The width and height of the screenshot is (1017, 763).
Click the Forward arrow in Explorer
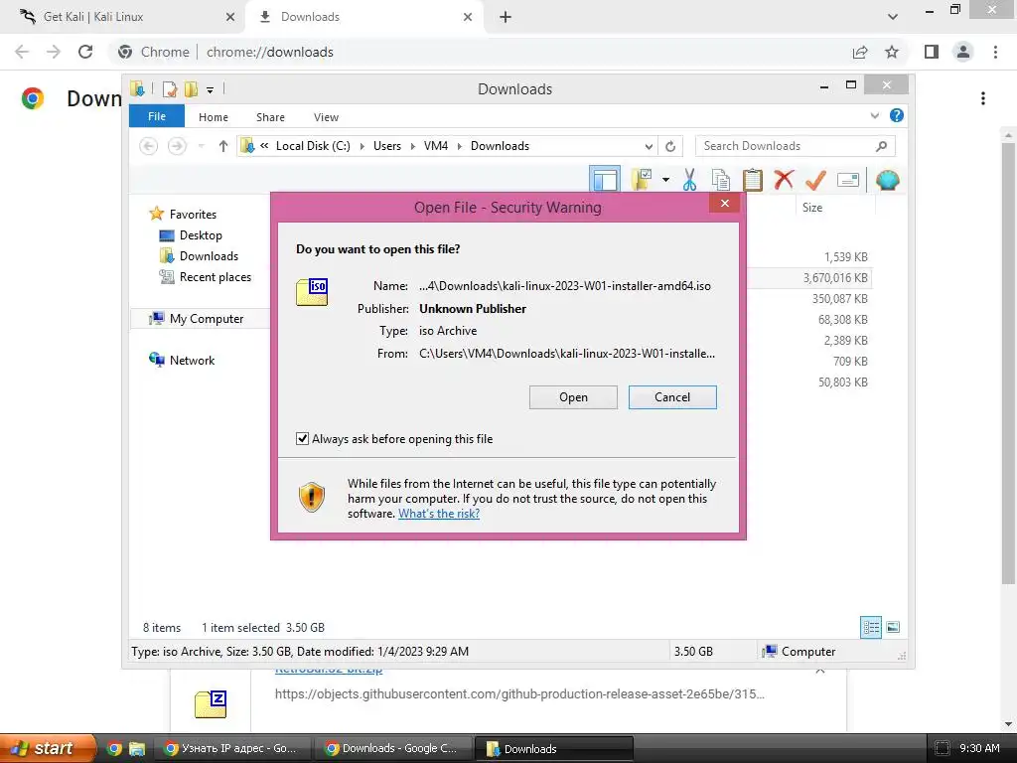[x=177, y=146]
